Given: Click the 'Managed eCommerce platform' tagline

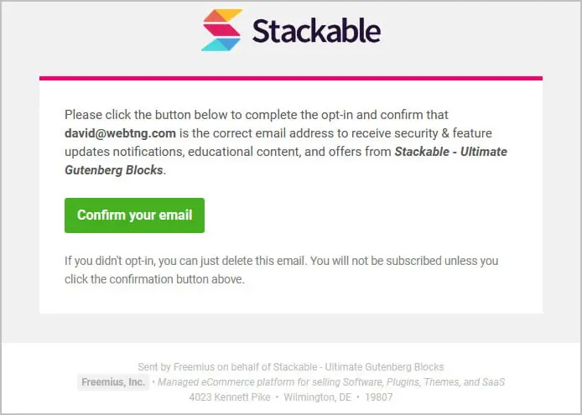Looking at the screenshot, I should (331, 382).
